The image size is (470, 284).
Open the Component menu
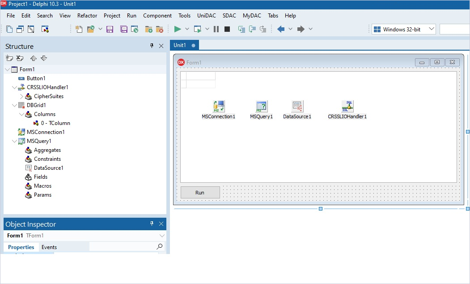click(157, 15)
